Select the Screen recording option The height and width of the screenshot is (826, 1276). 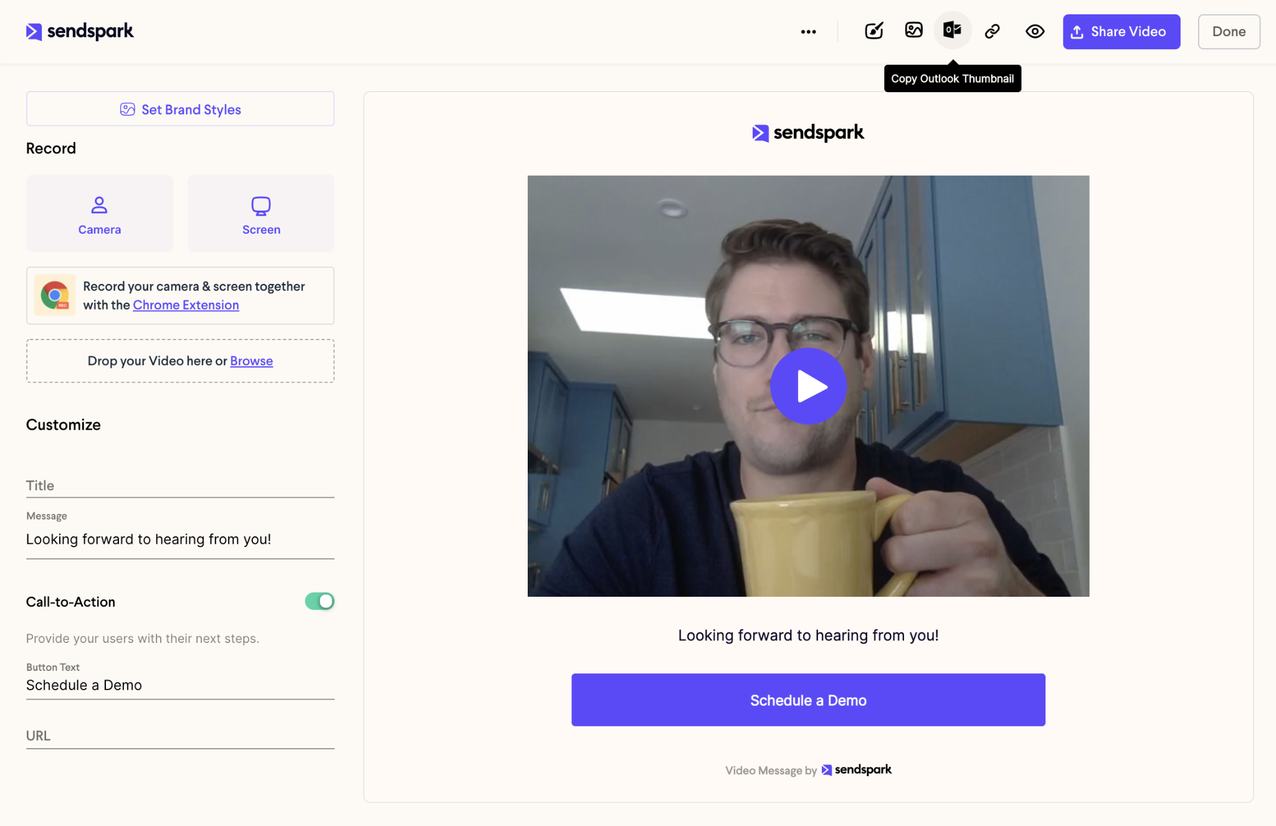[x=261, y=214]
